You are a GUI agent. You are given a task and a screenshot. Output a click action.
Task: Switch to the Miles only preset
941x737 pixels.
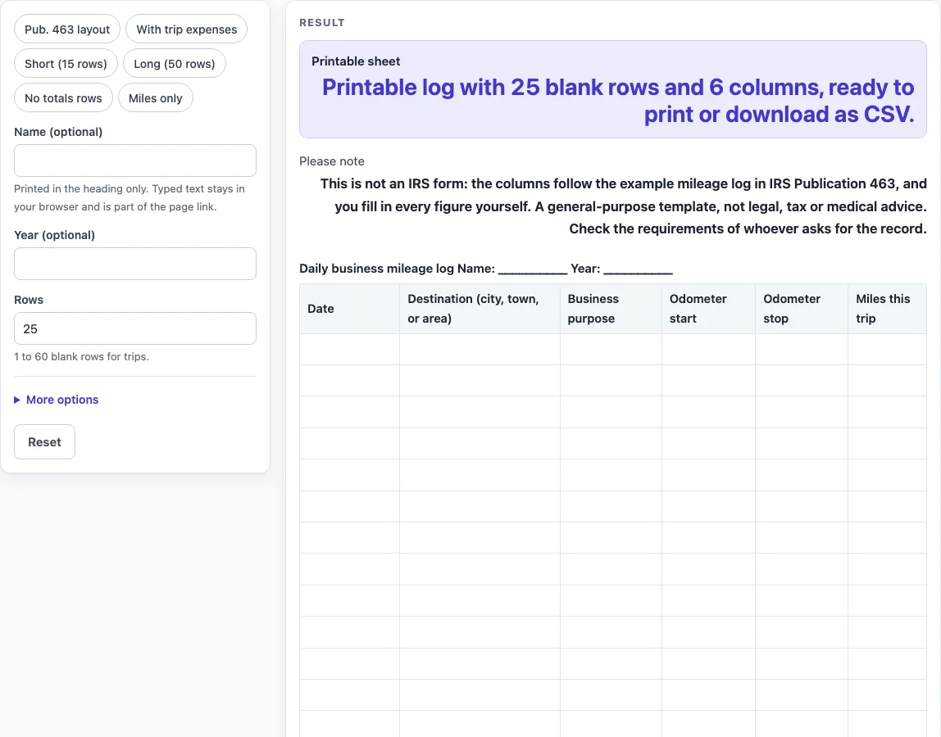pyautogui.click(x=156, y=97)
